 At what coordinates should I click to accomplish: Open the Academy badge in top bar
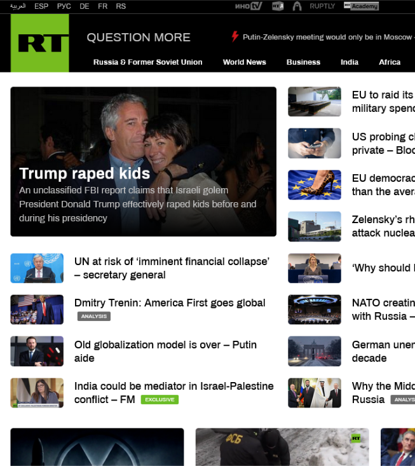(361, 6)
